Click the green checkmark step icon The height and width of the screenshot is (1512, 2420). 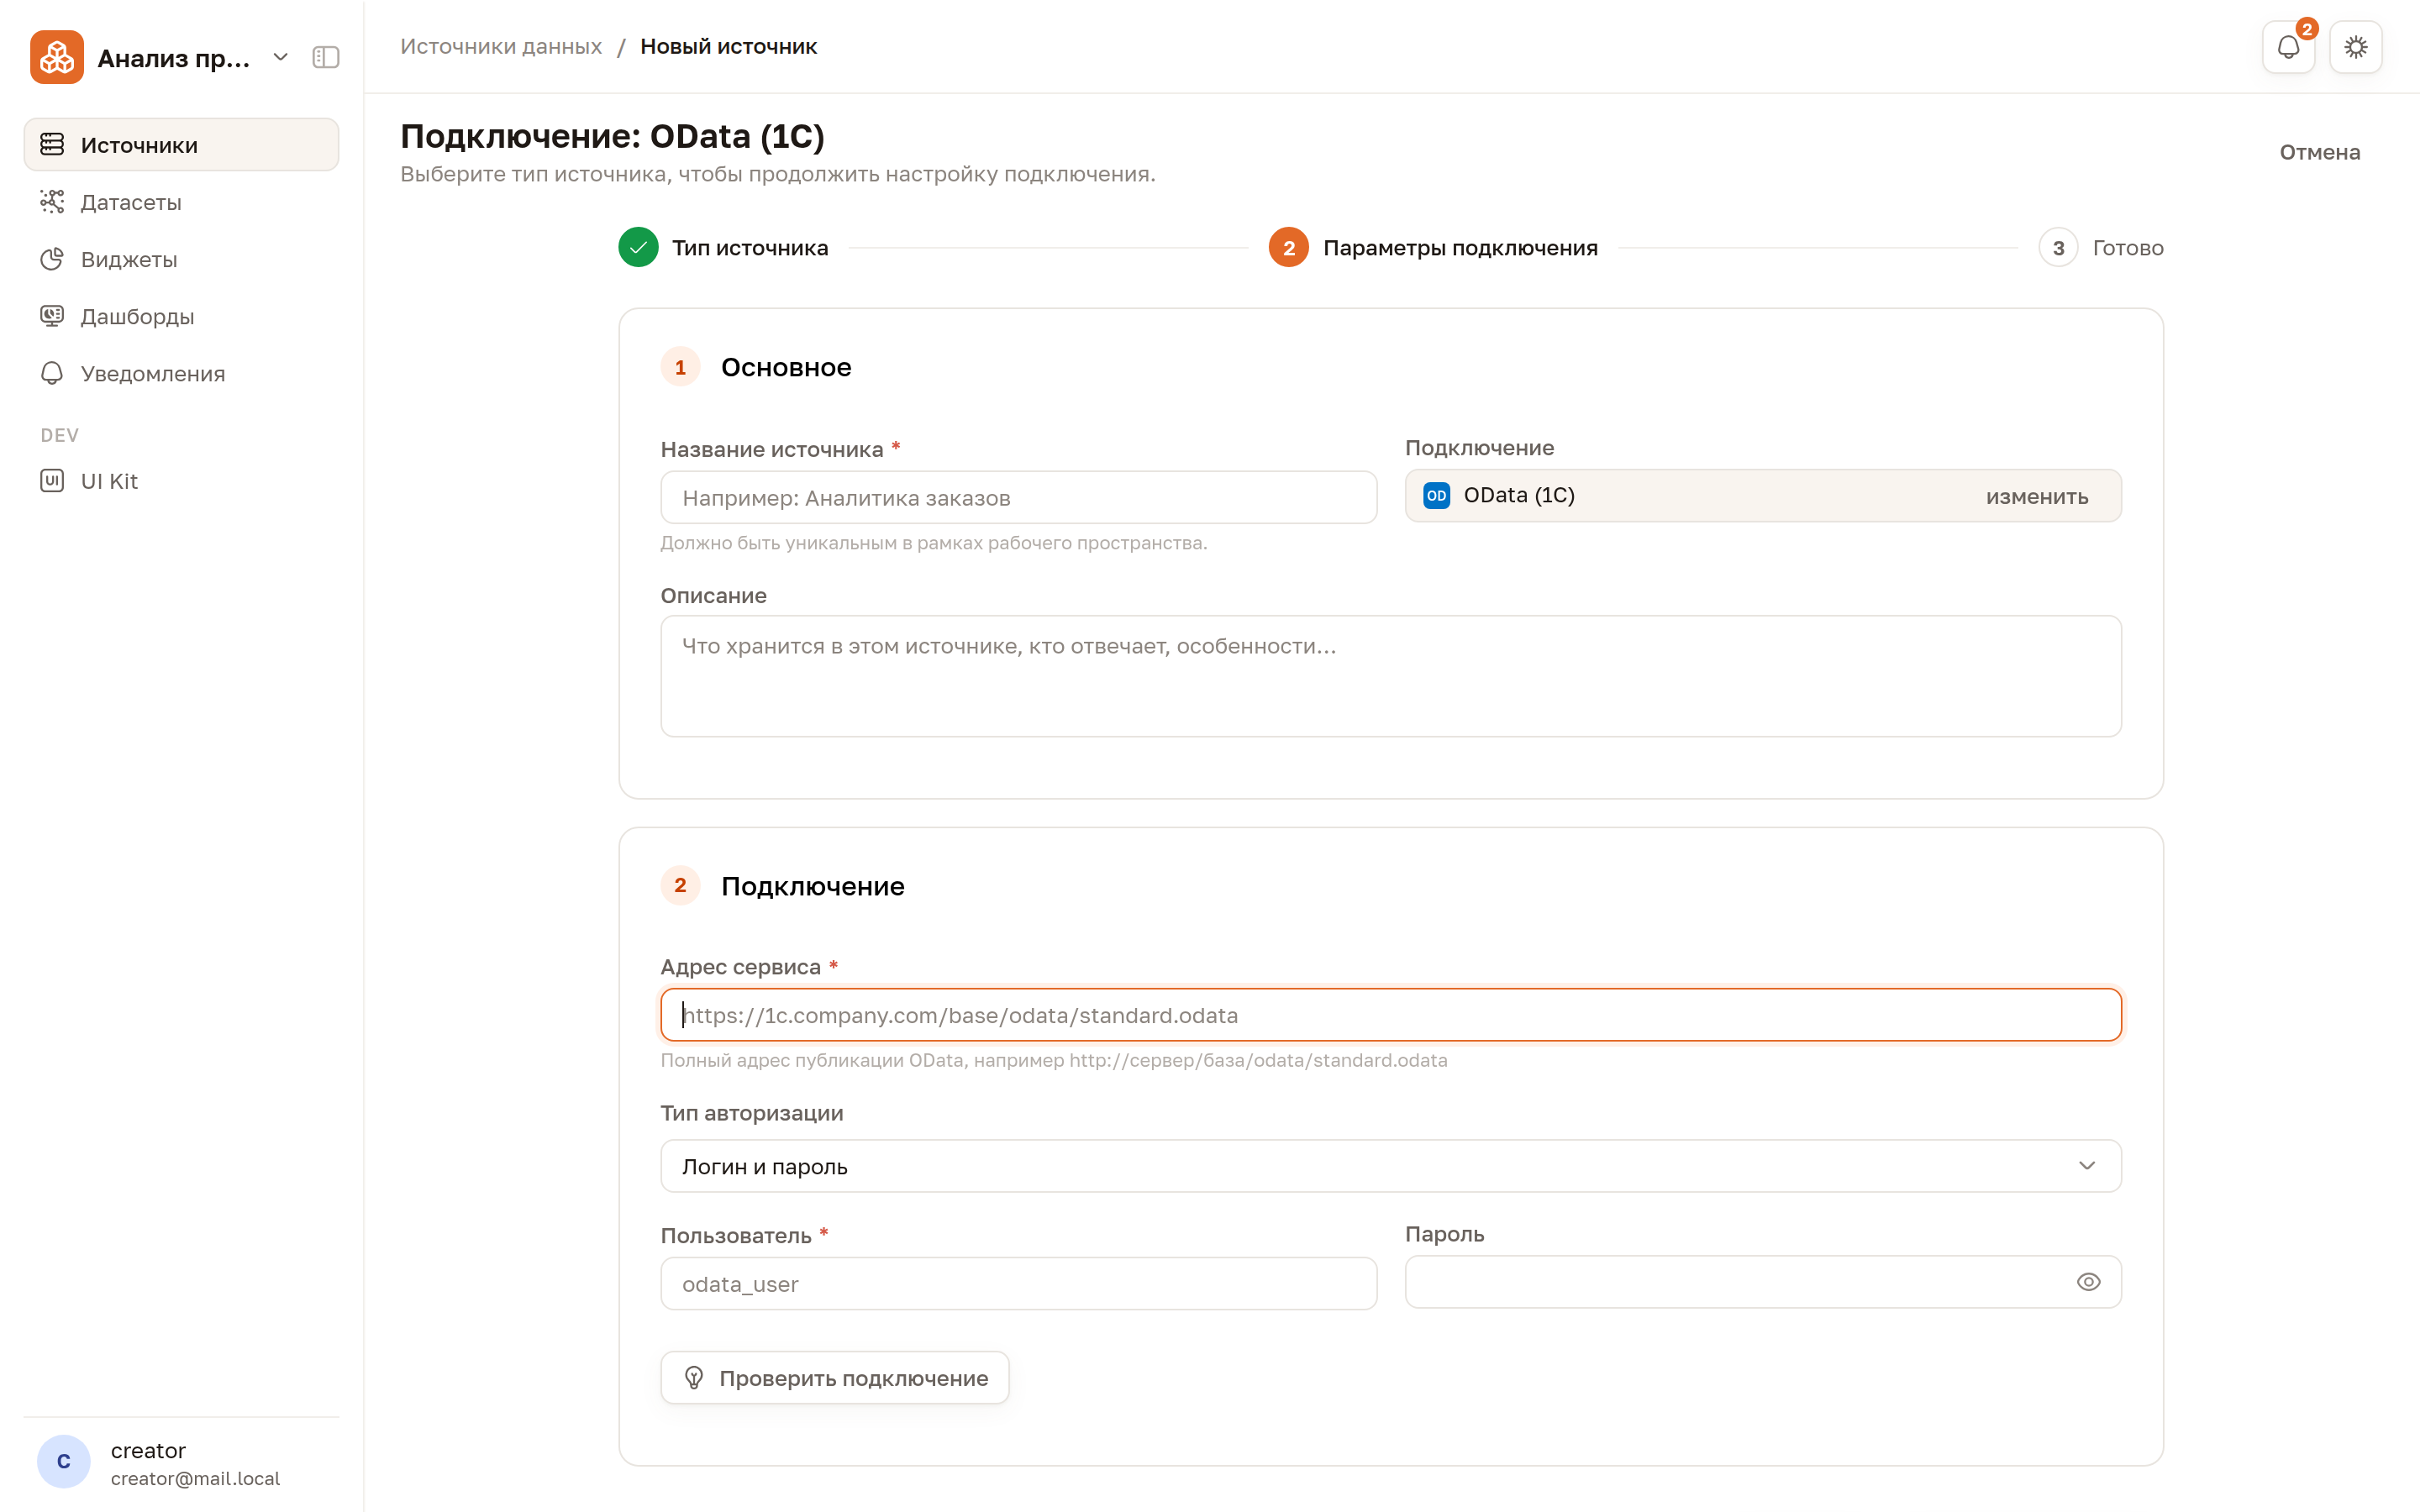click(x=638, y=248)
